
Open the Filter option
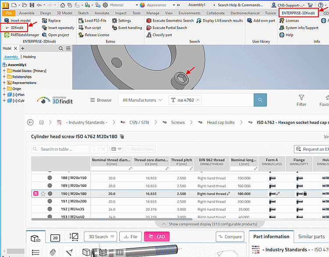pos(301,101)
